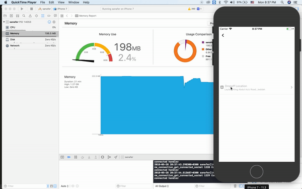This screenshot has width=302, height=189.
Task: Open the Debug Memory Graph icon
Action: pyautogui.click(x=109, y=157)
